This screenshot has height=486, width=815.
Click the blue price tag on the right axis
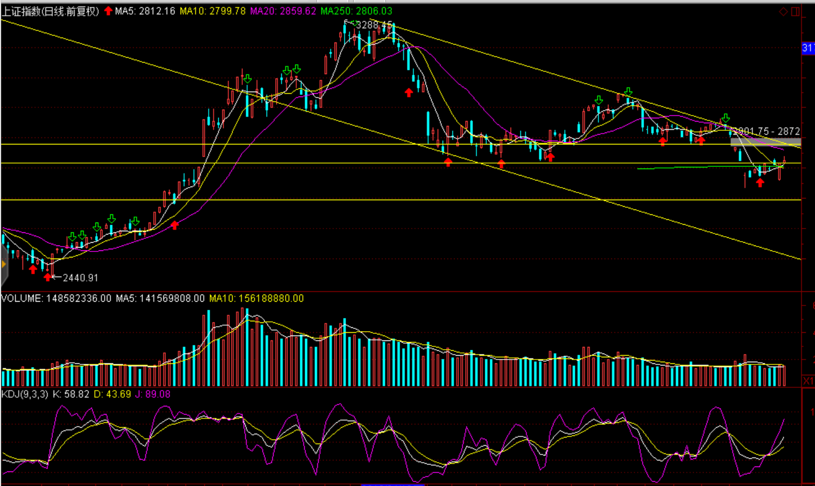pos(808,48)
